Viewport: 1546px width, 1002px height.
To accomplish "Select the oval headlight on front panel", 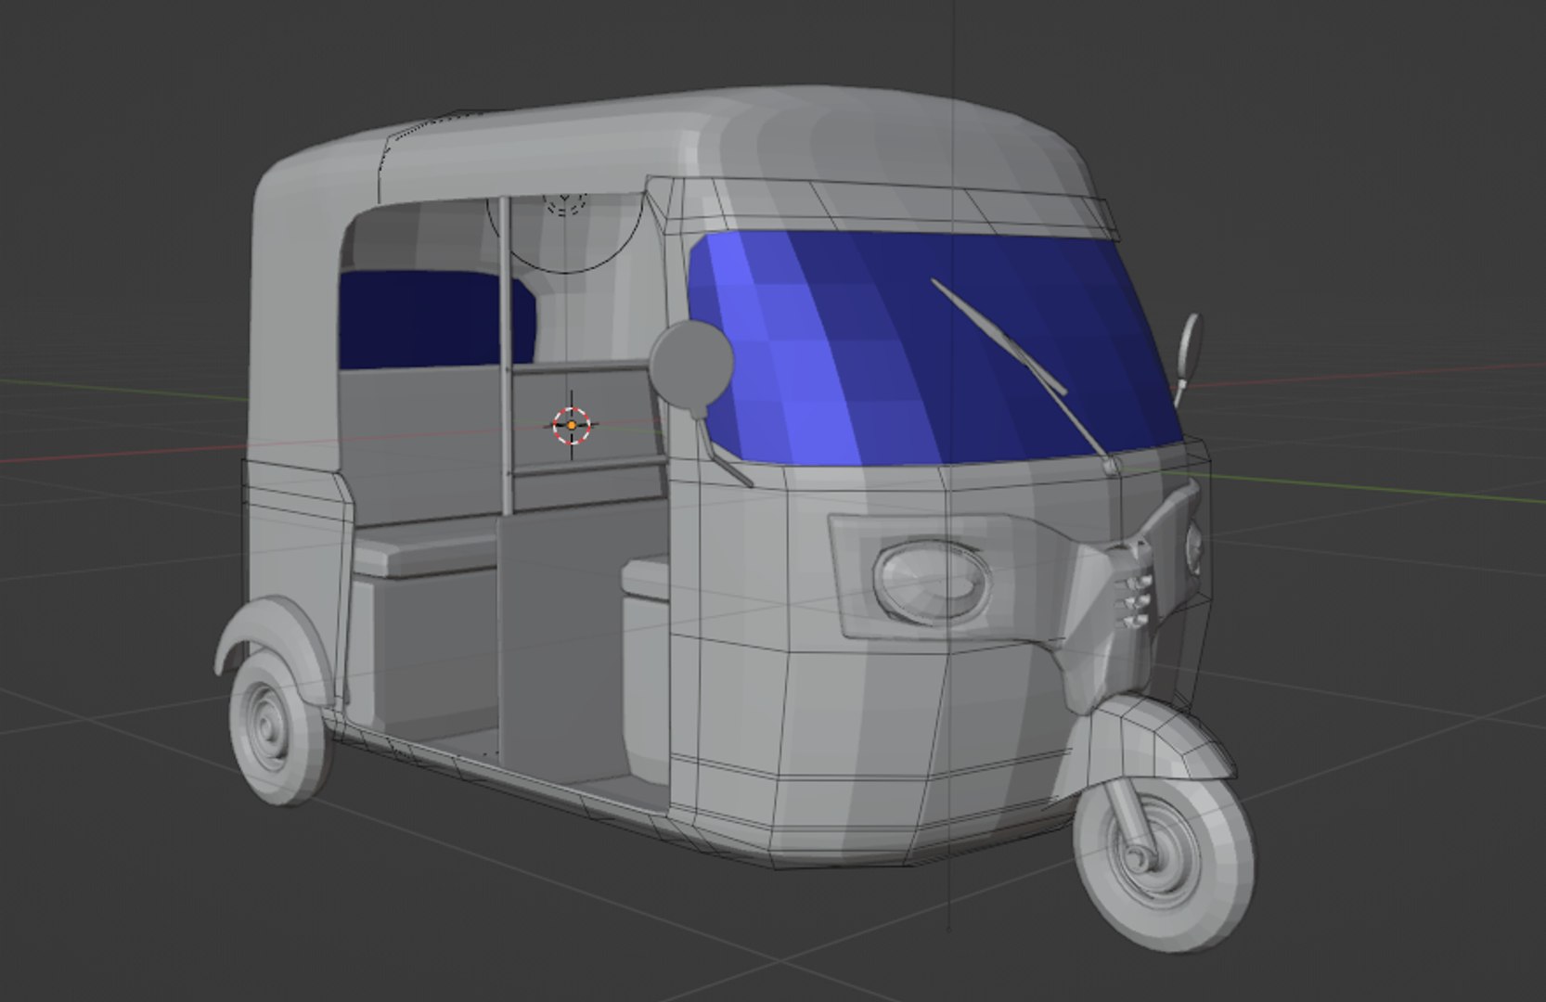I will point(932,581).
